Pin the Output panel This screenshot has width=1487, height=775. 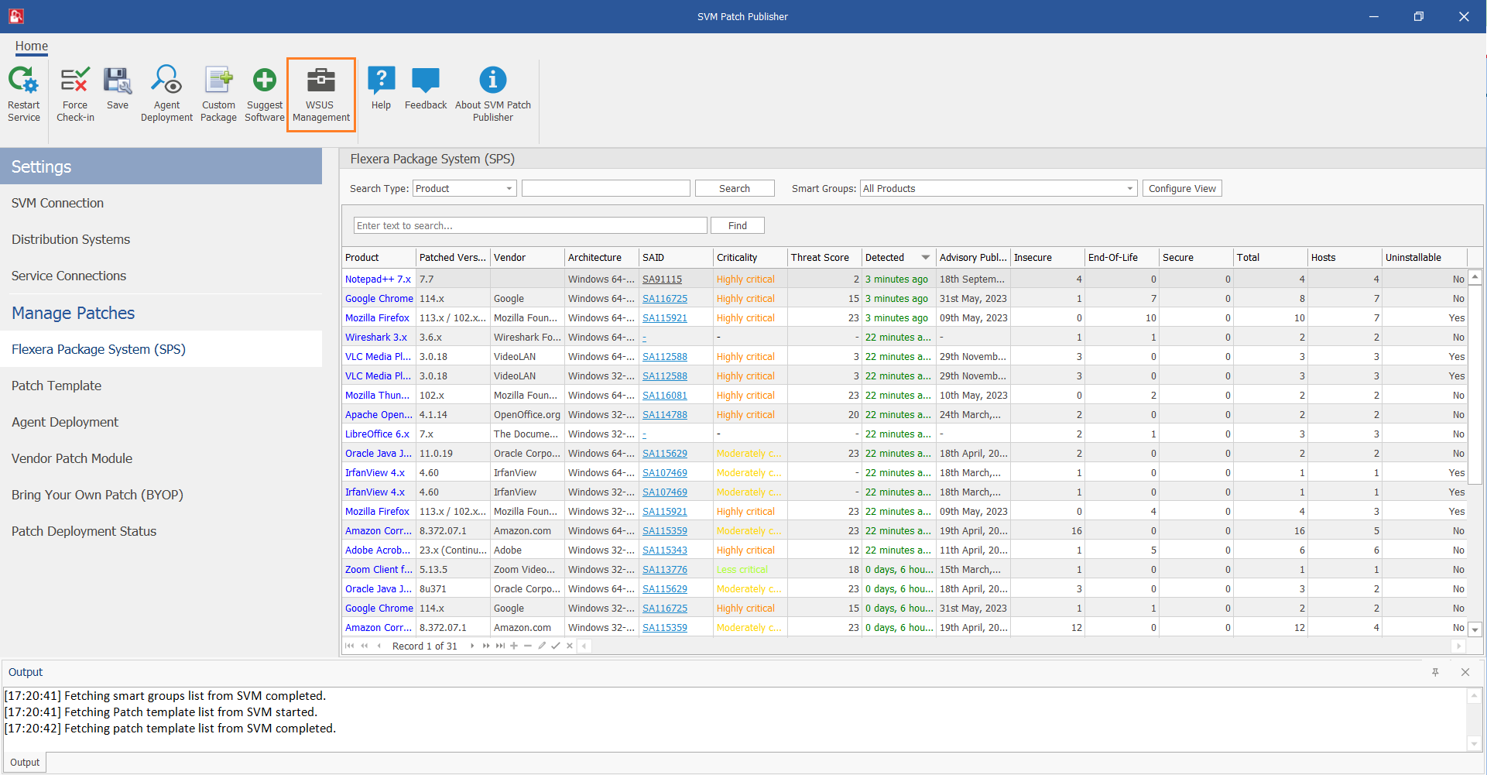click(1436, 672)
